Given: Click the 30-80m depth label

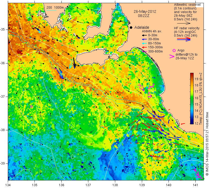Looking at the screenshot, I should 154,39.
